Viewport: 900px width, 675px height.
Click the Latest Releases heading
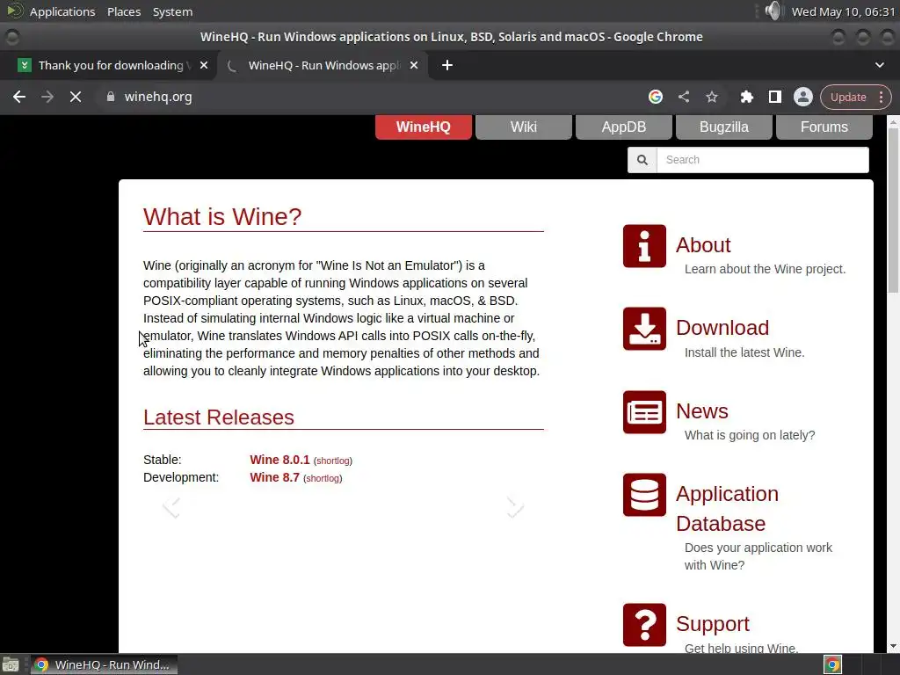[x=219, y=417]
